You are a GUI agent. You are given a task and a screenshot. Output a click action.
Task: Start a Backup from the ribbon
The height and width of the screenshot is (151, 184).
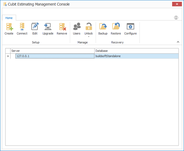(x=103, y=29)
